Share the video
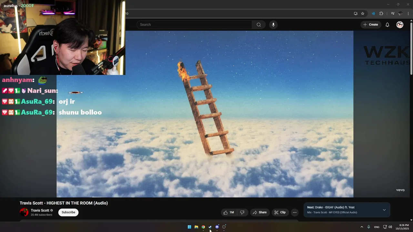The image size is (413, 232). point(260,212)
